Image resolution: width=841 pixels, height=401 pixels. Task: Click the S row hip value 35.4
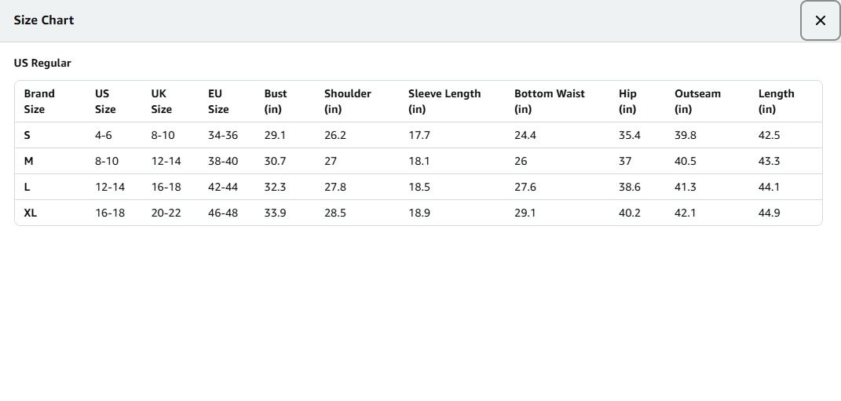(x=630, y=135)
